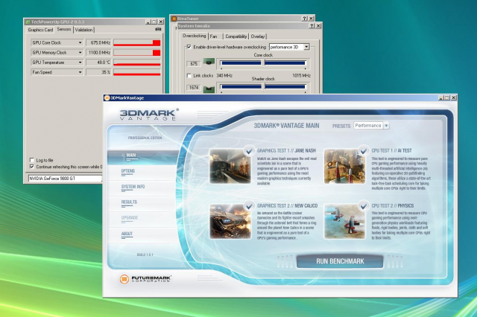Viewport: 477px width, 317px height.
Task: Switch to the Sensors tab in GPU-Z
Action: click(64, 29)
